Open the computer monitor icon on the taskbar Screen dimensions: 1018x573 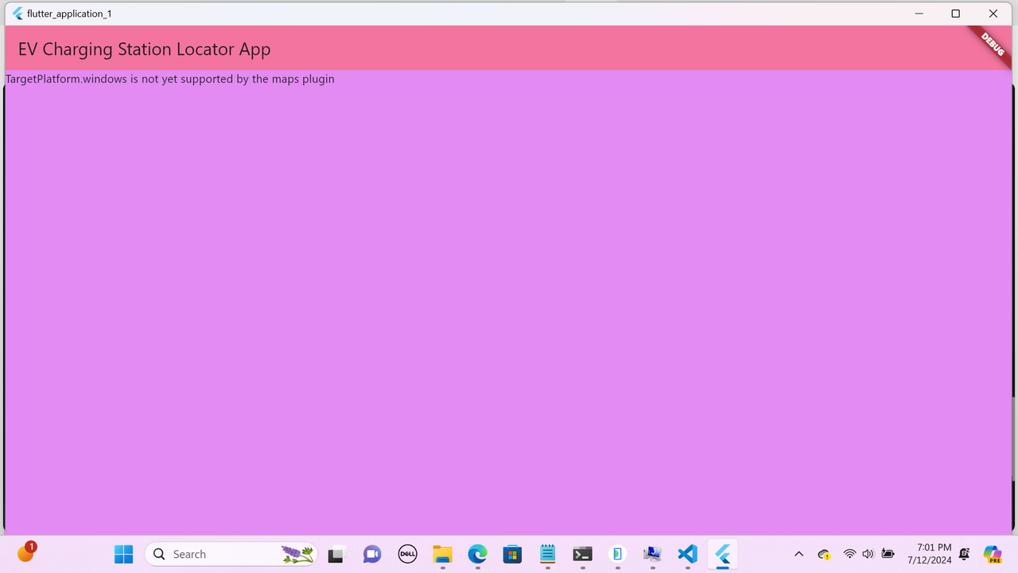653,554
